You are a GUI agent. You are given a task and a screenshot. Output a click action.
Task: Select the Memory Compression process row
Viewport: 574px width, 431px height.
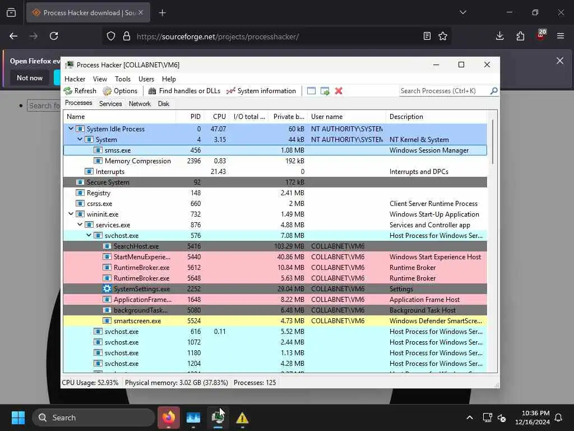pos(275,161)
